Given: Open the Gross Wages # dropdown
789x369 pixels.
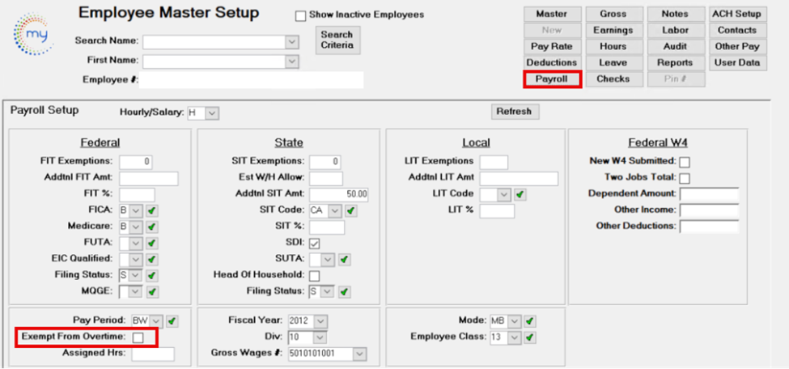Looking at the screenshot, I should (359, 354).
